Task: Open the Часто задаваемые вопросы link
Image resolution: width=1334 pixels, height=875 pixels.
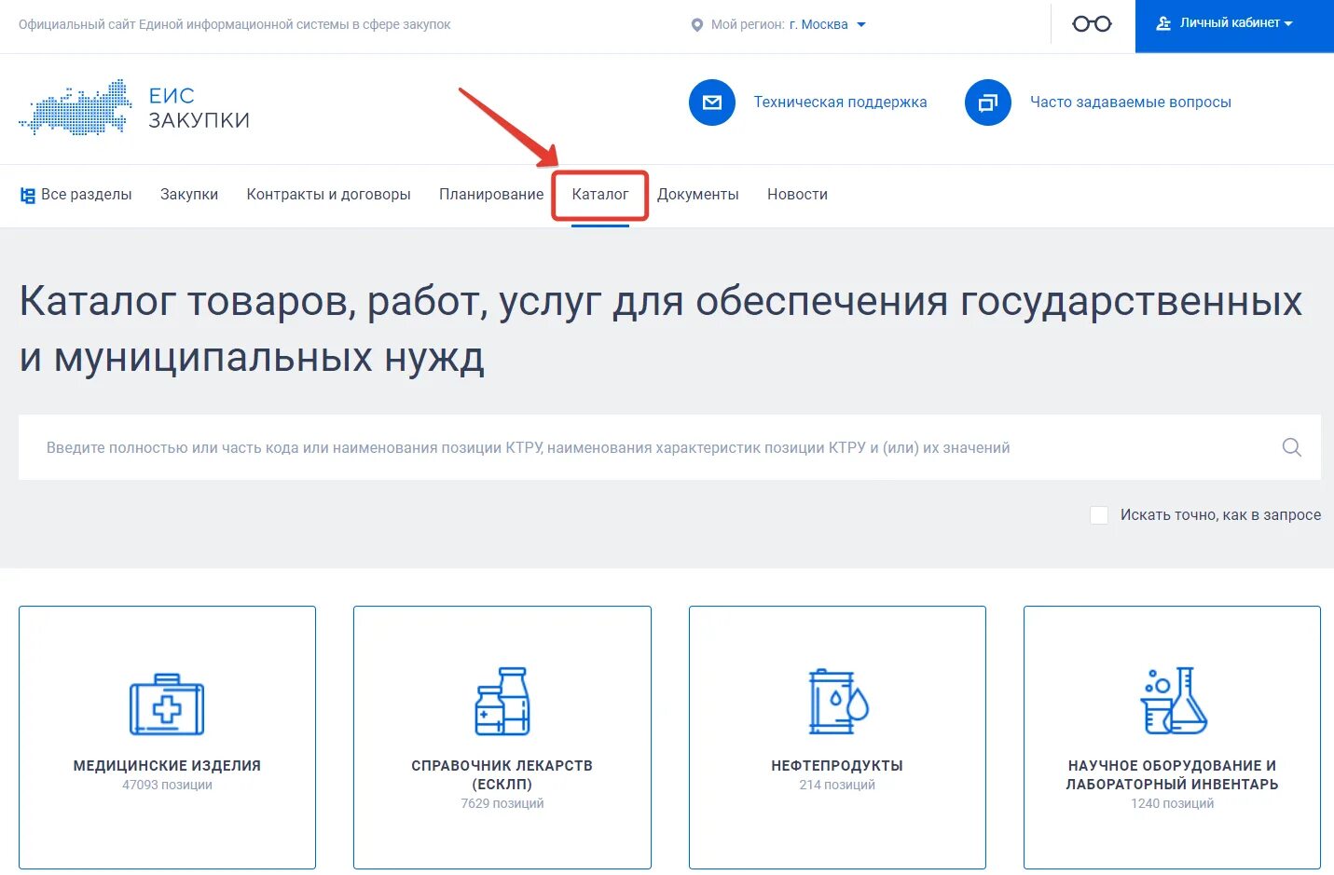Action: 1131,103
